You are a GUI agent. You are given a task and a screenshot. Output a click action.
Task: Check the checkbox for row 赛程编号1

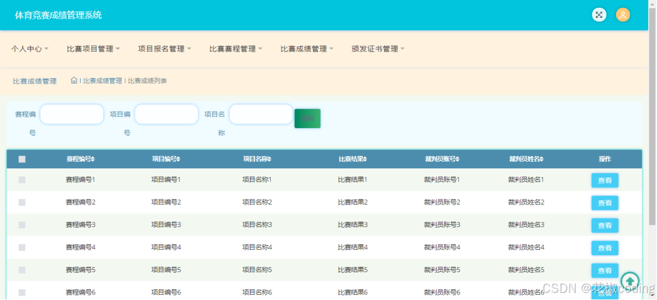22,180
